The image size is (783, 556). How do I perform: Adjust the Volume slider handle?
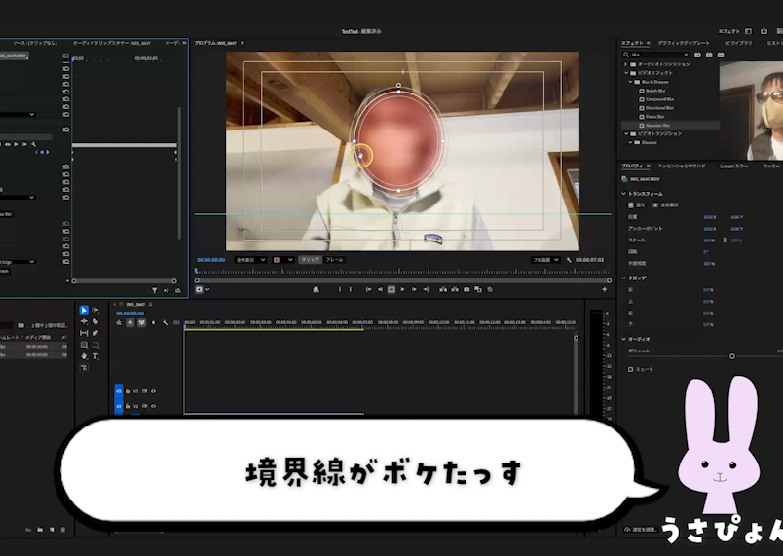tap(732, 356)
